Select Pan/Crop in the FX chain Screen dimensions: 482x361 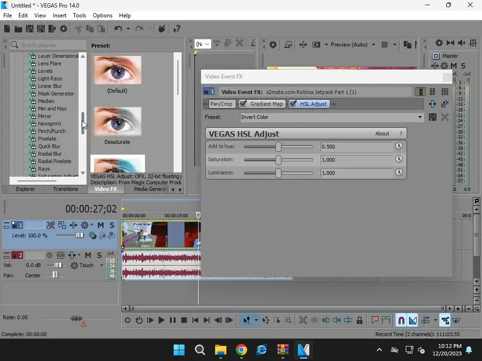[x=221, y=104]
